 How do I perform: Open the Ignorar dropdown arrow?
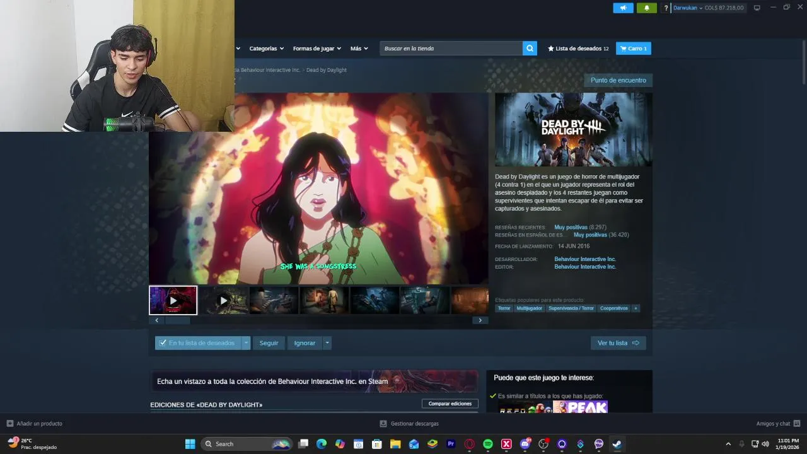pos(327,343)
